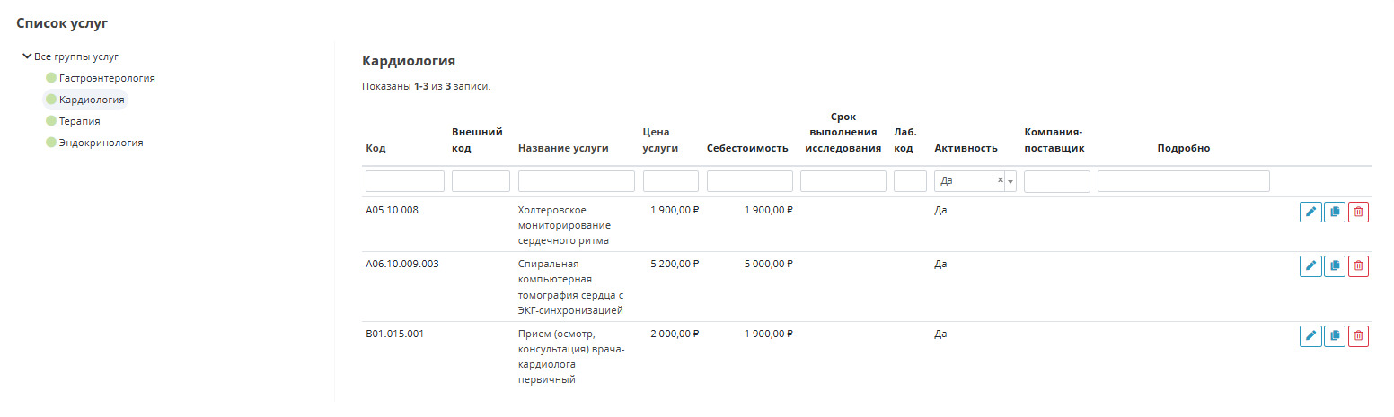Viewport: 1394px width, 417px height.
Task: Focus the Себестоимость filter input
Action: coord(749,181)
